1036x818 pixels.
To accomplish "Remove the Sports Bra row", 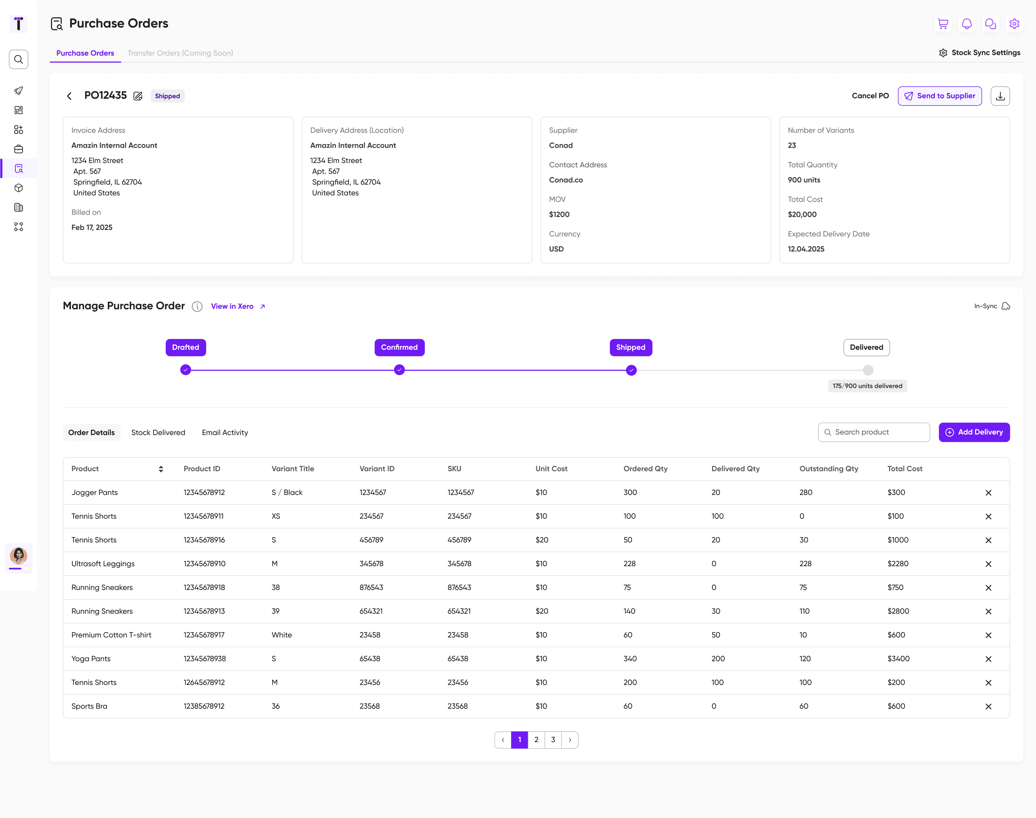I will point(989,707).
